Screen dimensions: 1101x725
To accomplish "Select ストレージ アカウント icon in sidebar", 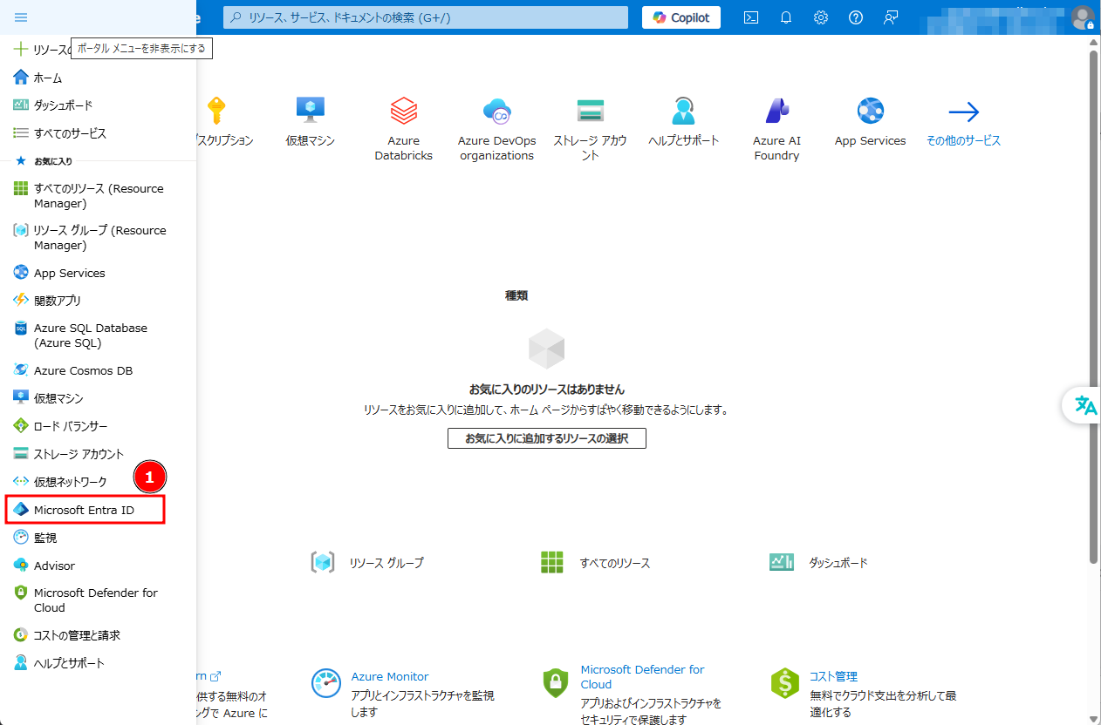I will tap(21, 454).
